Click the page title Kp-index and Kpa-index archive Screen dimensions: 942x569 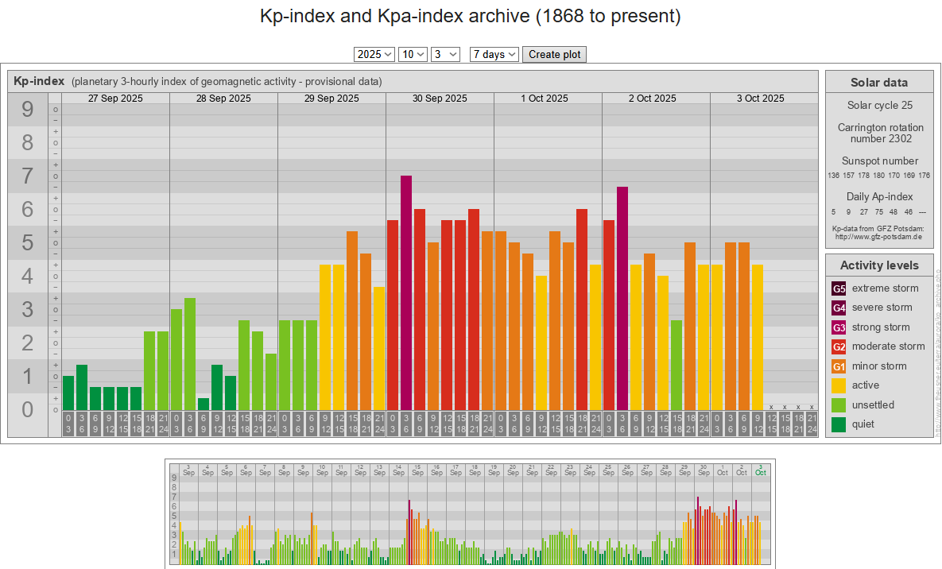point(471,16)
